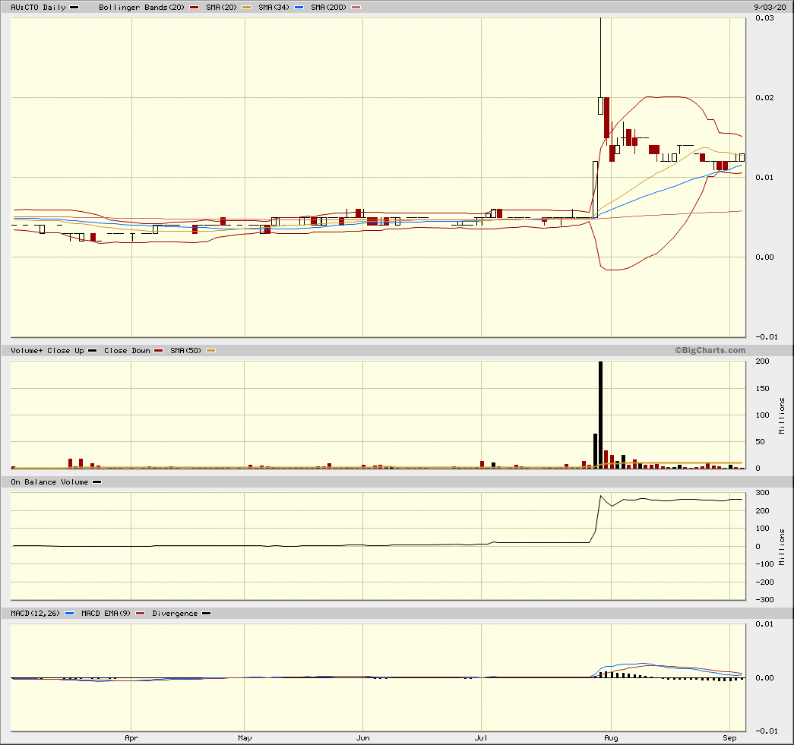Click the SMA(34) legend label
The image size is (794, 745).
tap(274, 7)
